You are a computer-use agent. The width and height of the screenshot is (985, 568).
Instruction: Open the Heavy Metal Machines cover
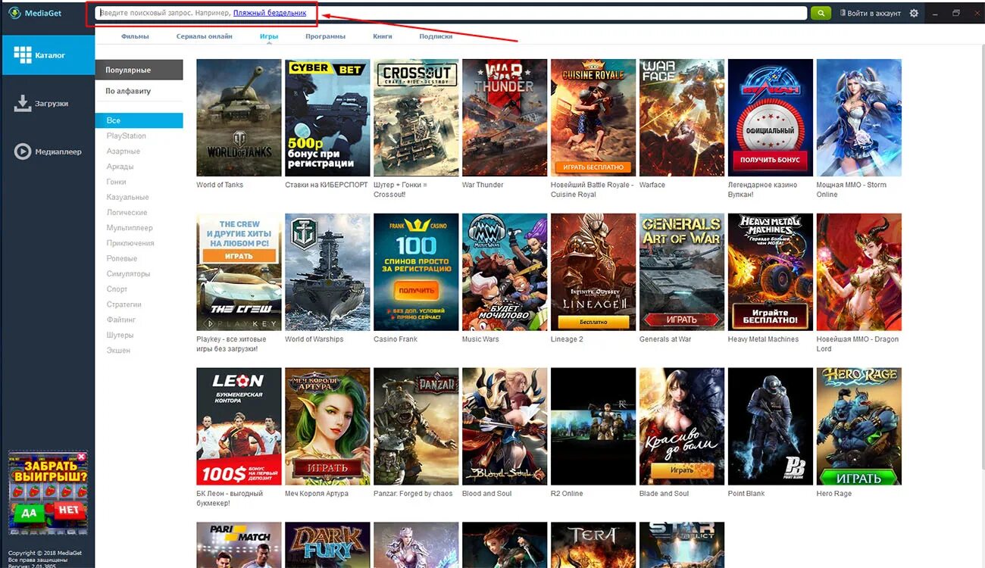tap(771, 272)
